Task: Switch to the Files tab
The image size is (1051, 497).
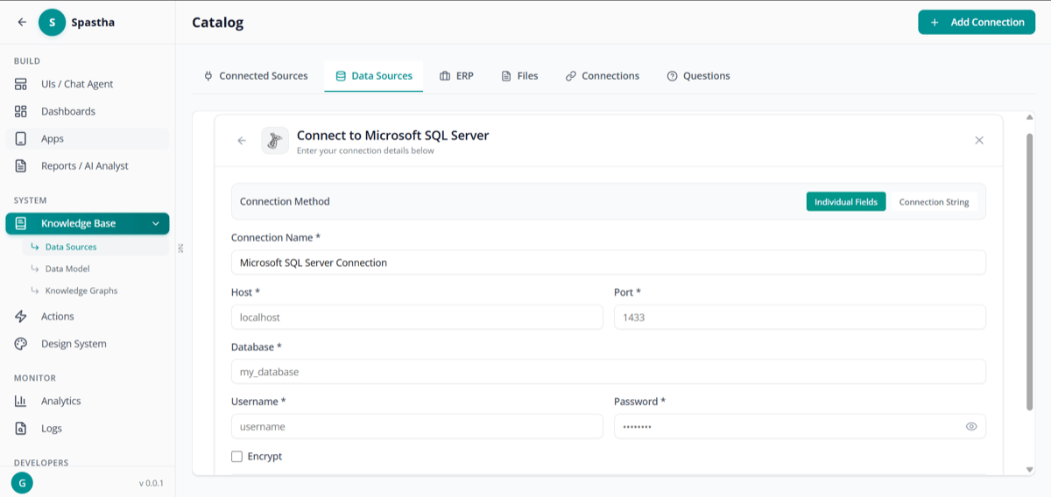Action: (519, 76)
